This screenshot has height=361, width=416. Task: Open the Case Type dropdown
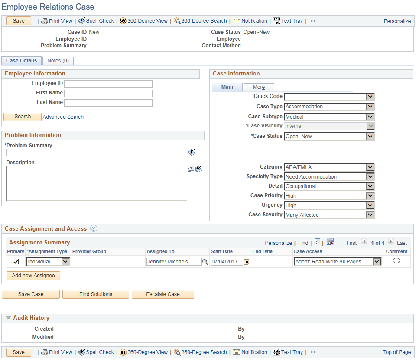tap(370, 107)
